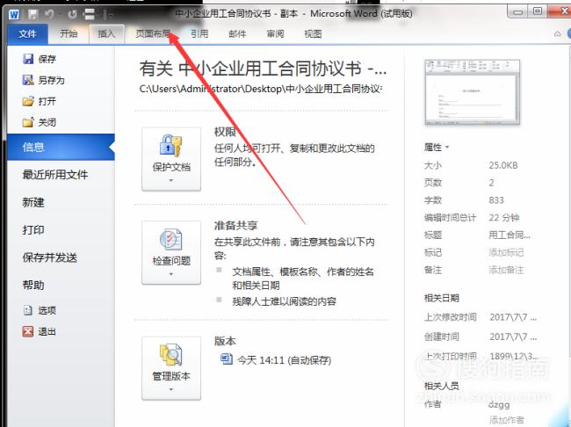Viewport: 571px width, 427px height.
Task: Click 打开 in the backstage menu
Action: pyautogui.click(x=40, y=101)
